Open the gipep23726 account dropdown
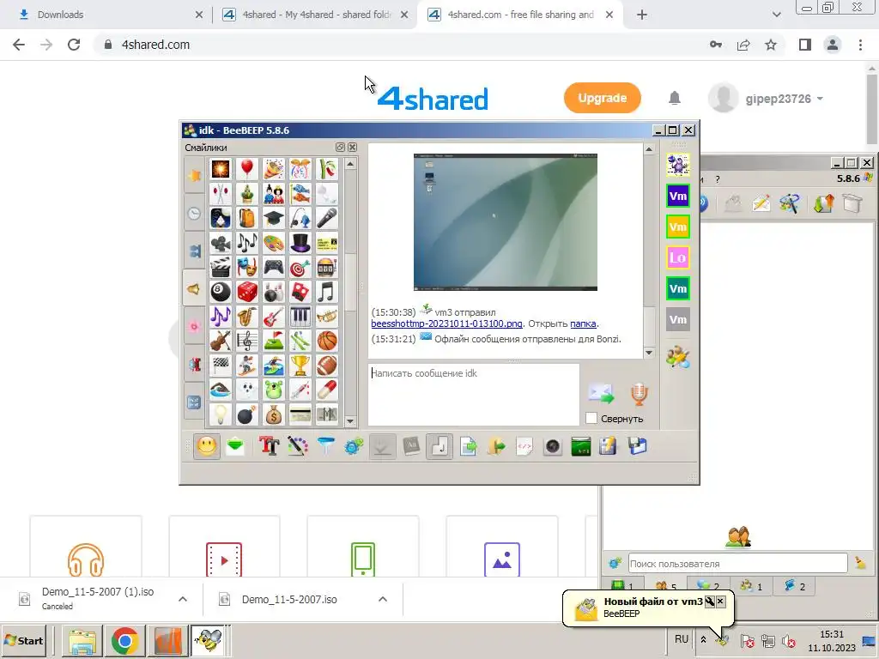The height and width of the screenshot is (659, 879). [x=785, y=99]
